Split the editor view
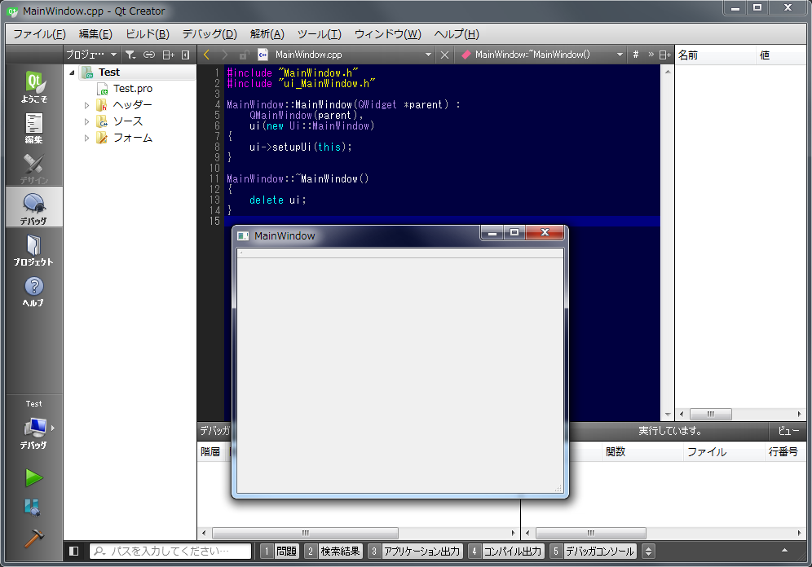The width and height of the screenshot is (812, 567). click(x=665, y=55)
